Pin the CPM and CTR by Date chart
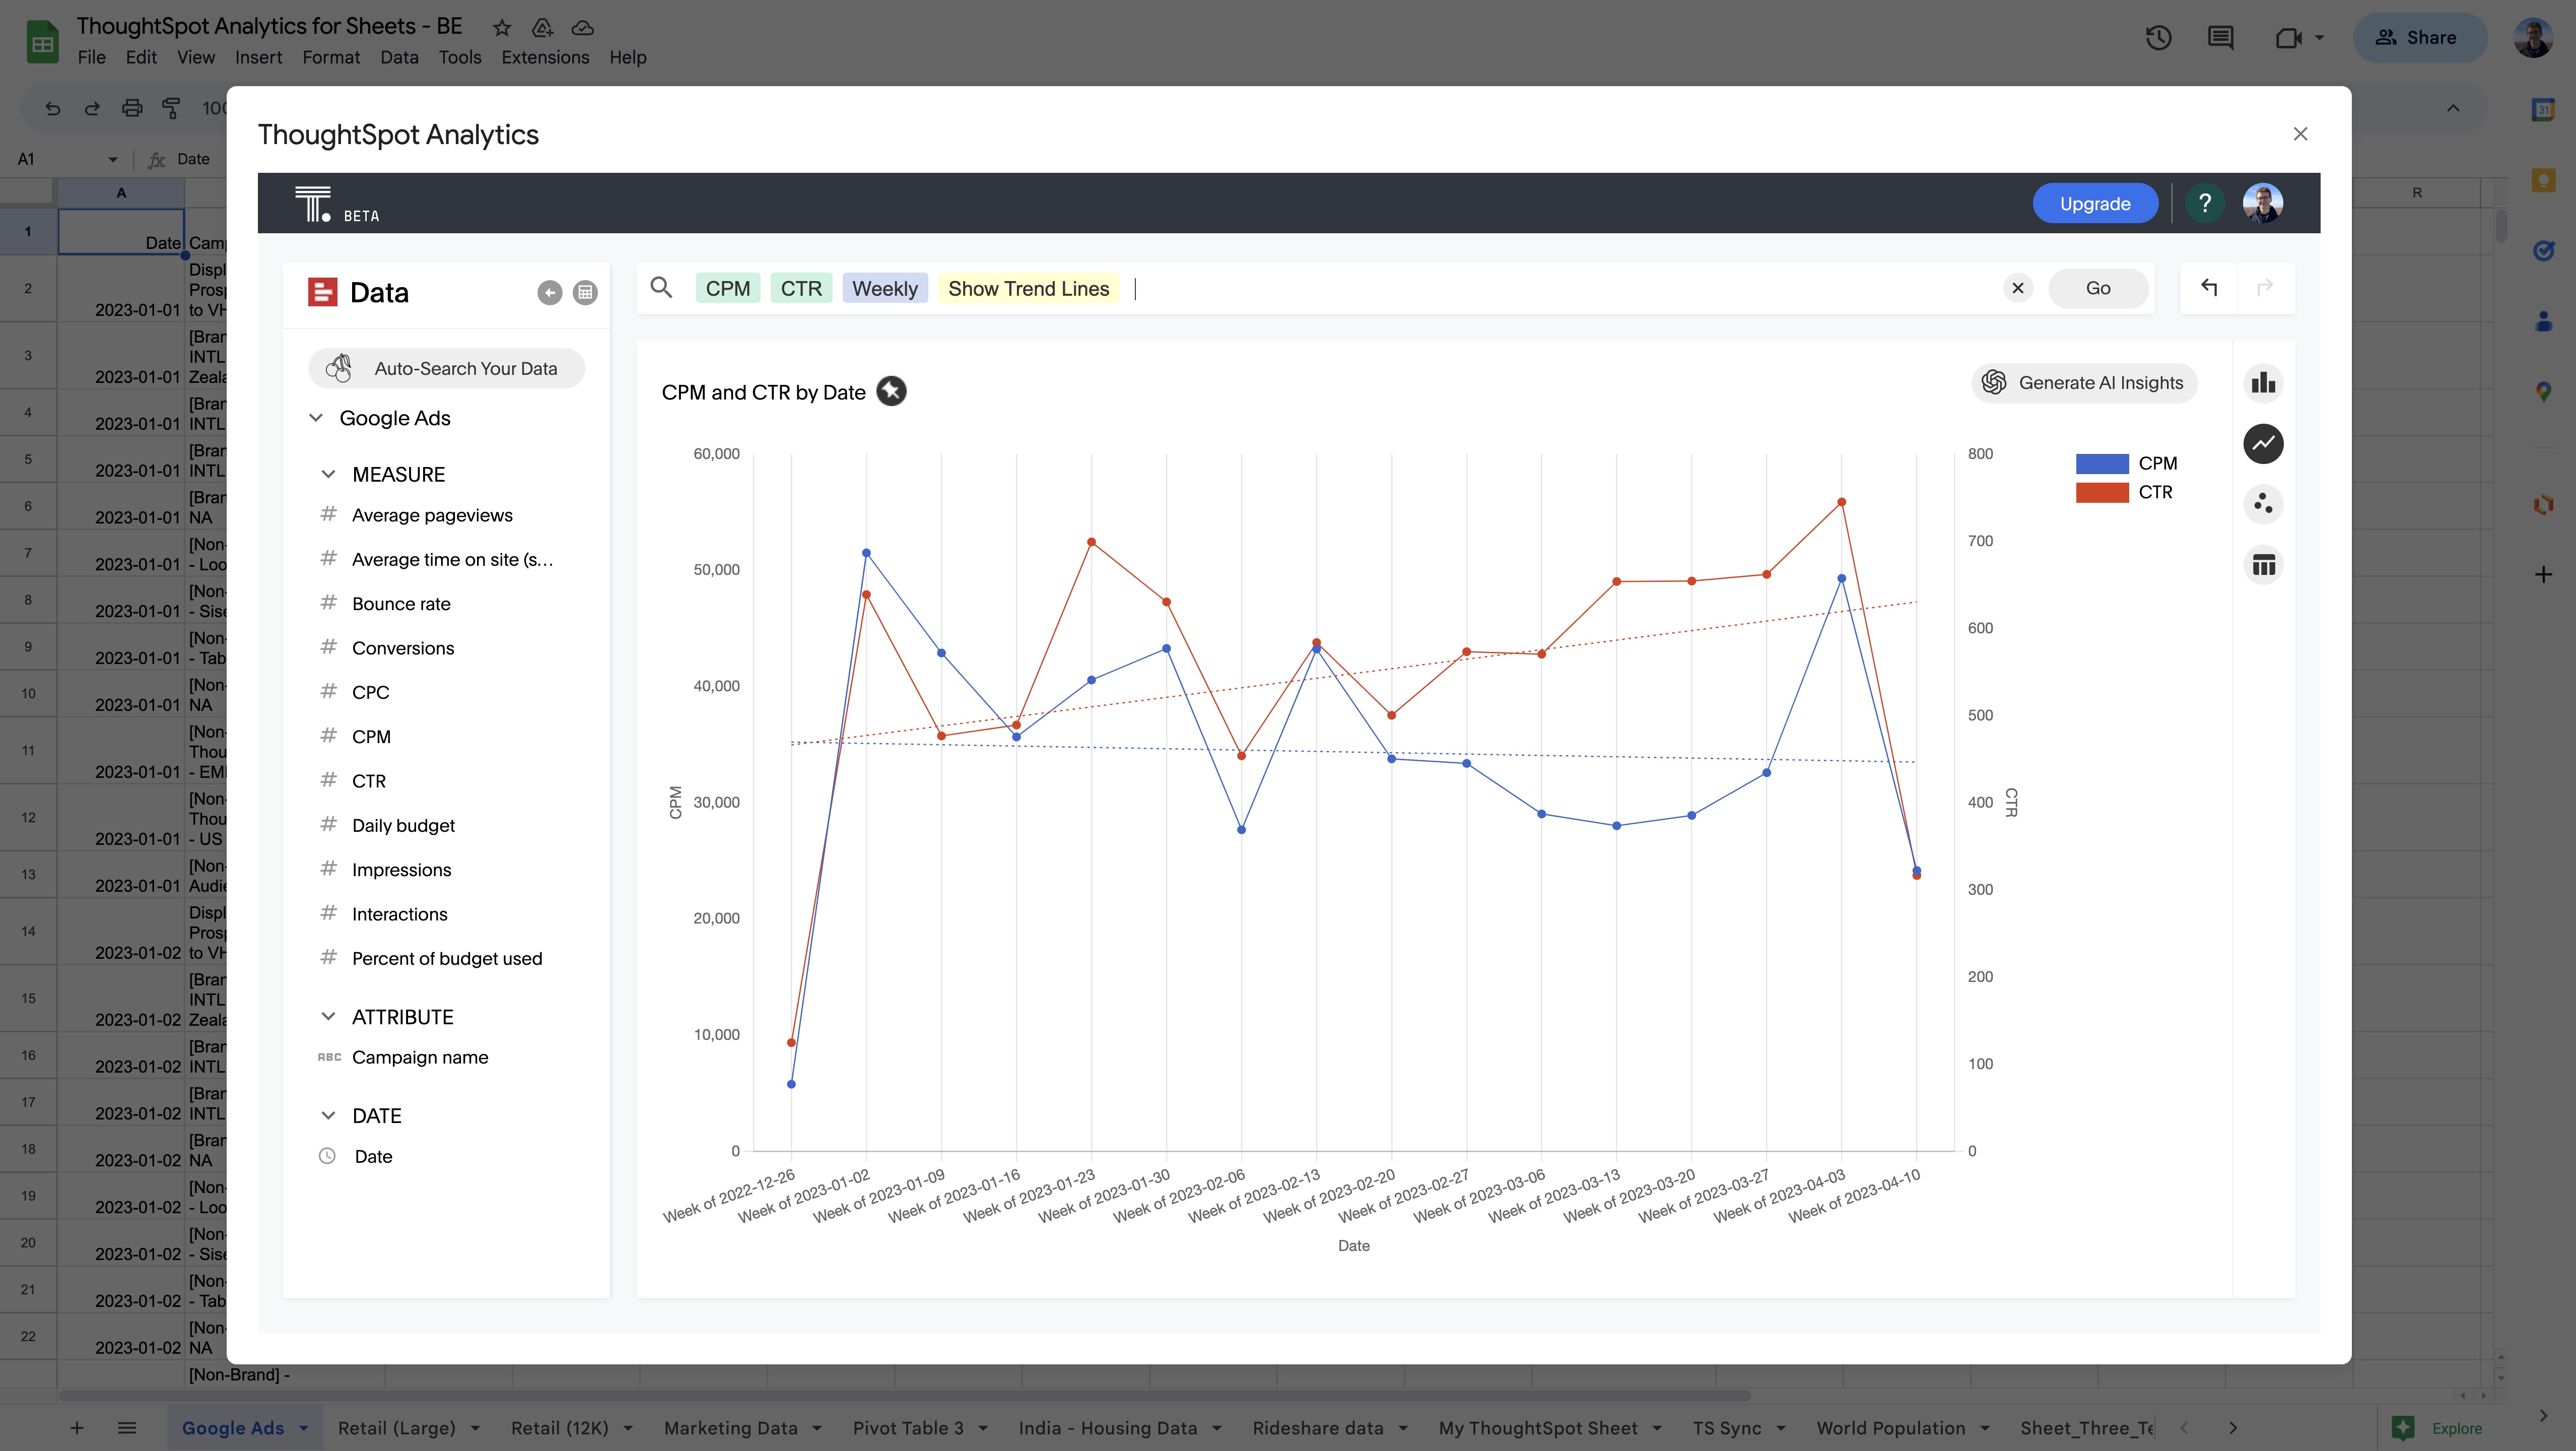Screen dimensions: 2576x1451 click(891, 392)
